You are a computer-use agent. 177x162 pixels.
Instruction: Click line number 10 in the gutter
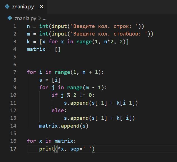coord(13,95)
